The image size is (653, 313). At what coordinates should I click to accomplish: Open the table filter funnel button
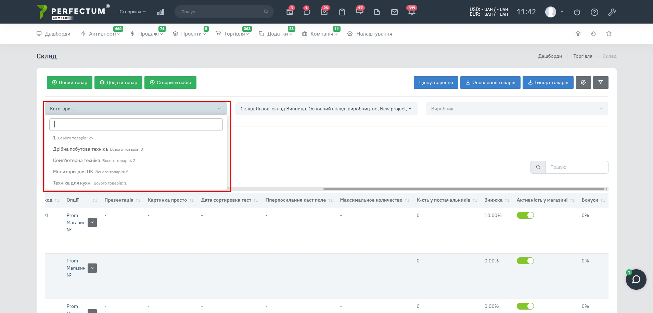[601, 82]
